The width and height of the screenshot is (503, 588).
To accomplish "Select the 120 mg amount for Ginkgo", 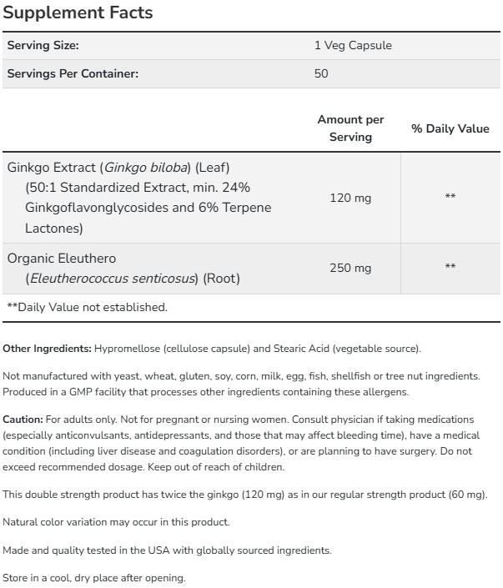I will pyautogui.click(x=350, y=197).
